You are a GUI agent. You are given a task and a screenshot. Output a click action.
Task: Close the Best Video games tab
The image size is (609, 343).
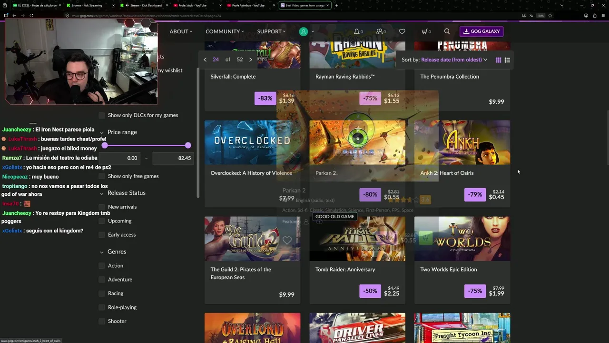(x=327, y=5)
